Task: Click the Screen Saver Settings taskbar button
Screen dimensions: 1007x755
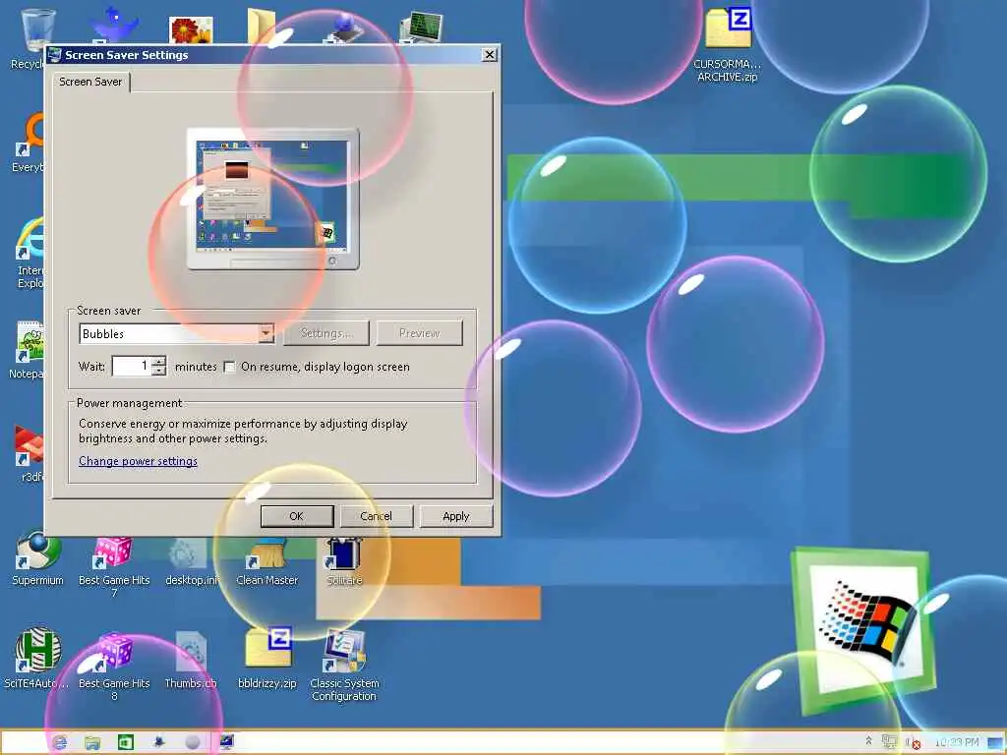Action: (x=227, y=742)
